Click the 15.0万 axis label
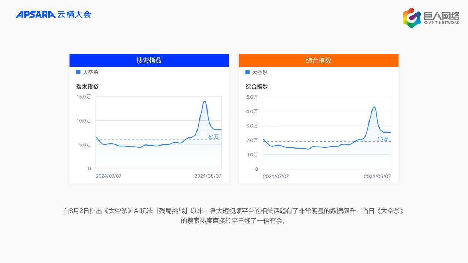The image size is (468, 263). coord(84,97)
